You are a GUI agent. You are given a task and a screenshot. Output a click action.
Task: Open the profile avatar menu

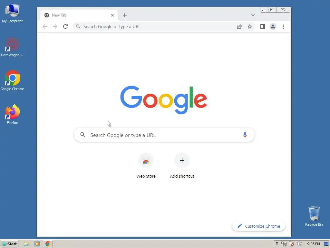pos(273,26)
